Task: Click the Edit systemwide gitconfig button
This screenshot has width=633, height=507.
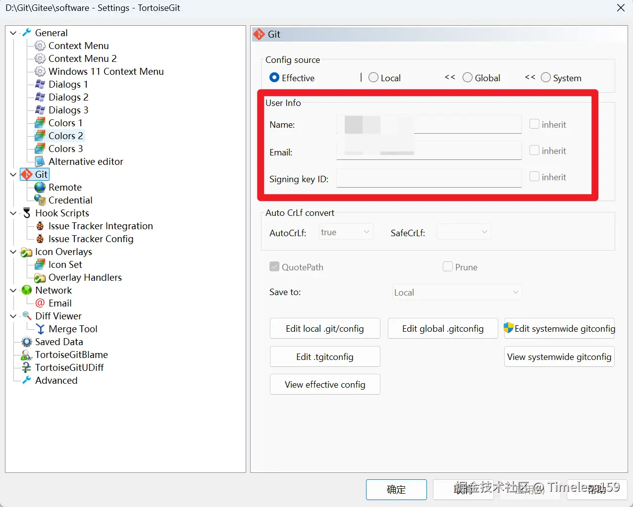Action: pos(559,328)
